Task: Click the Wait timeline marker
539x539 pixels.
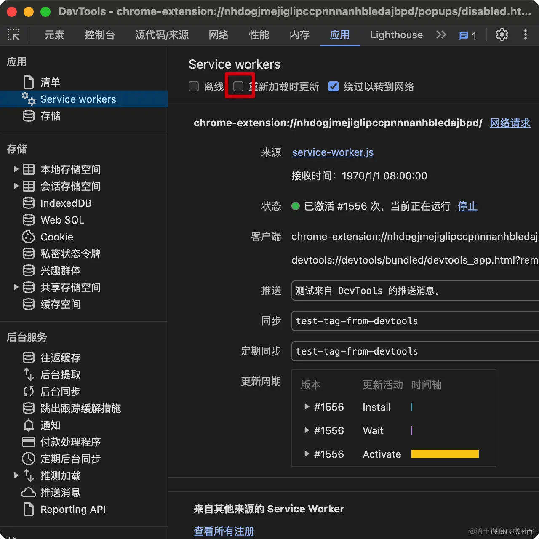Action: point(412,430)
